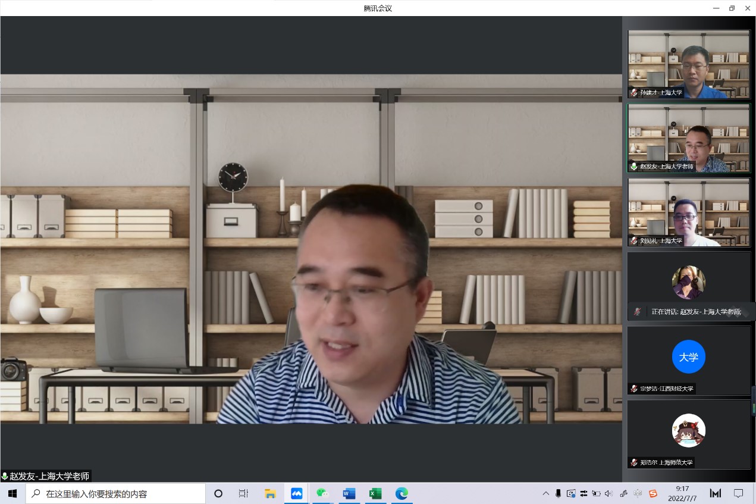The height and width of the screenshot is (504, 756).
Task: Open Tencent Meeting from the taskbar
Action: point(296,493)
